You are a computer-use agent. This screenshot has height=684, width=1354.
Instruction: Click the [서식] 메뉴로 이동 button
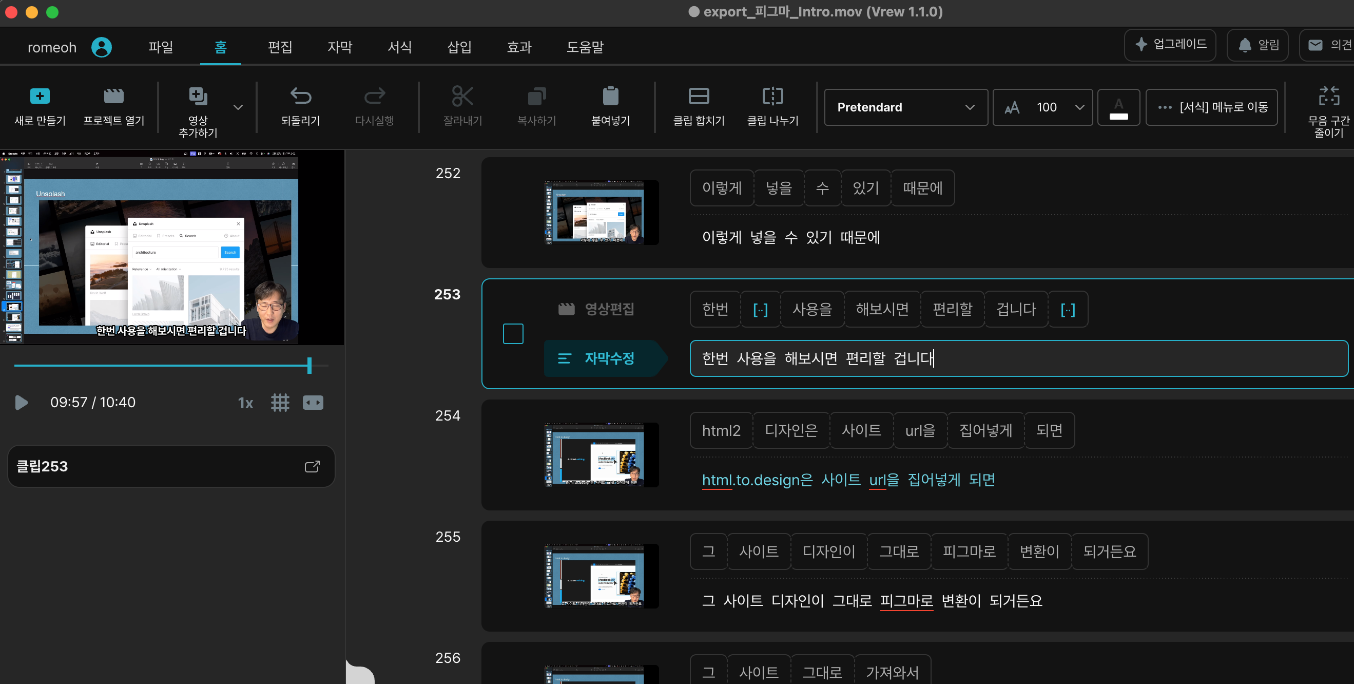[1211, 107]
